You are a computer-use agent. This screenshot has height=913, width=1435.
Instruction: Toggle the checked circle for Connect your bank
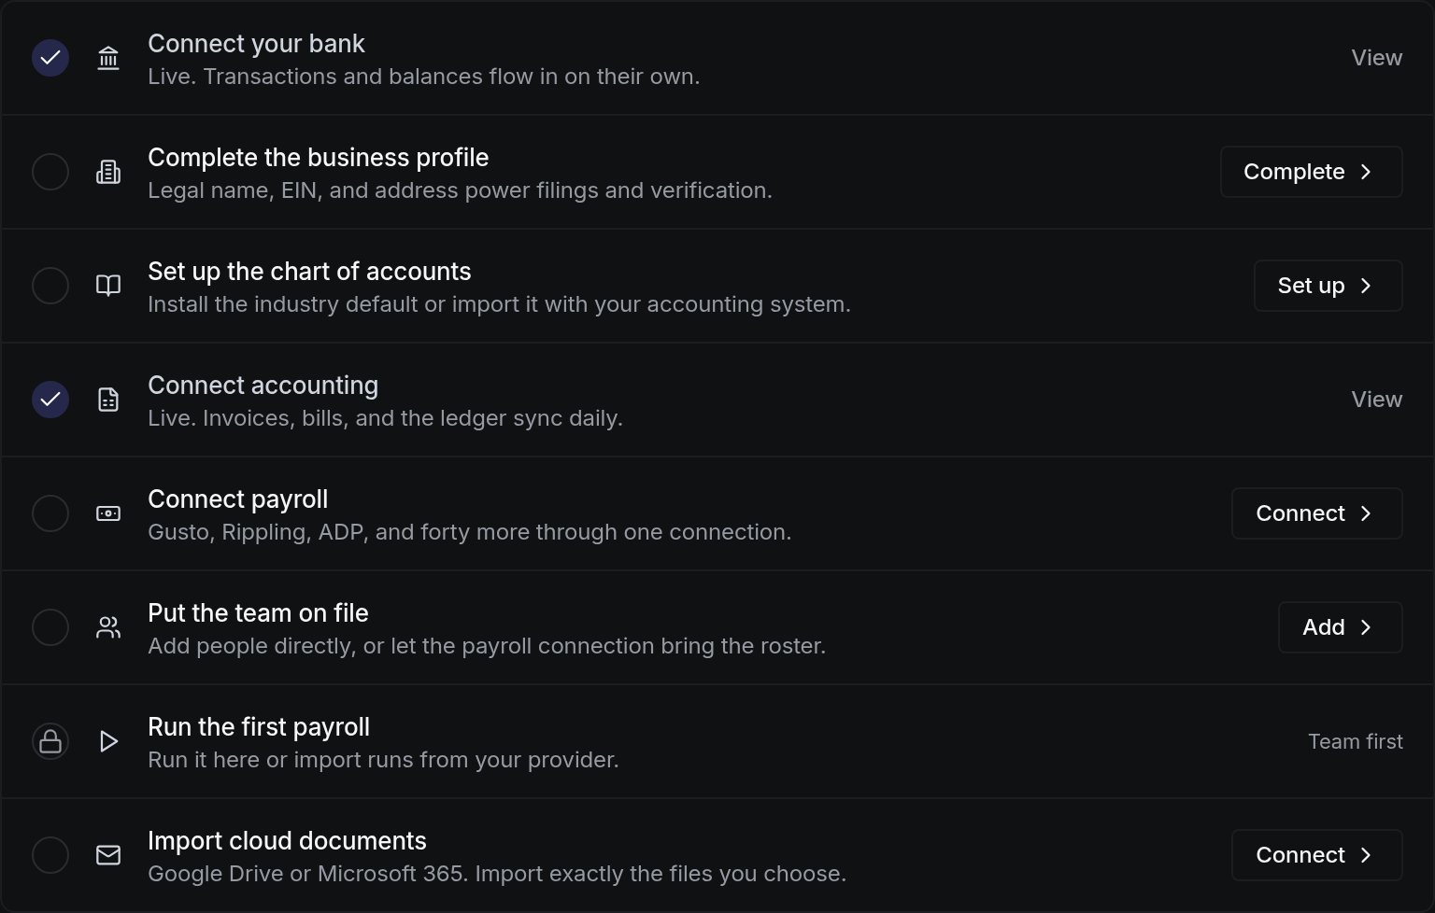click(50, 58)
